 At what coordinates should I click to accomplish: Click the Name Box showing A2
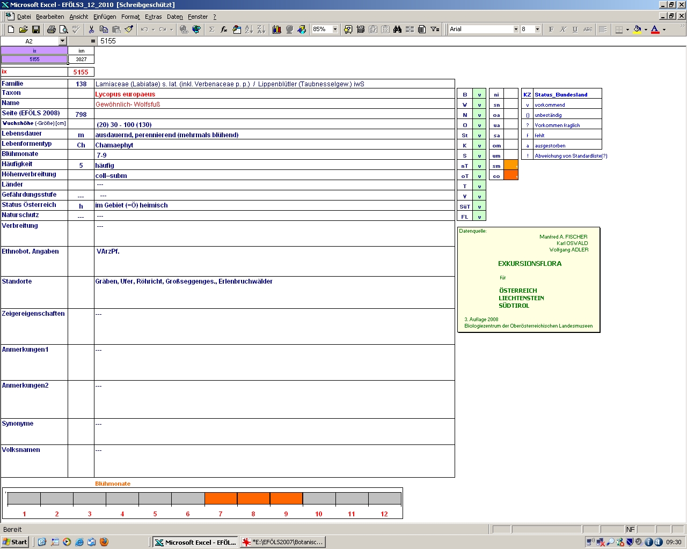click(29, 41)
